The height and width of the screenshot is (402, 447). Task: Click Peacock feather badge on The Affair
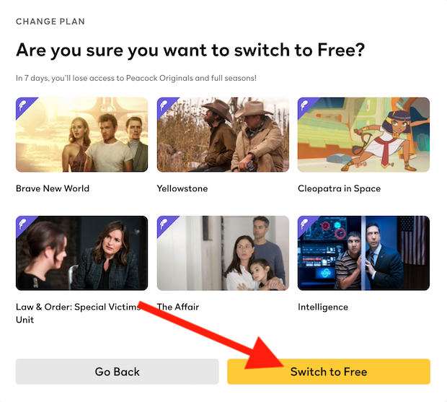point(164,224)
